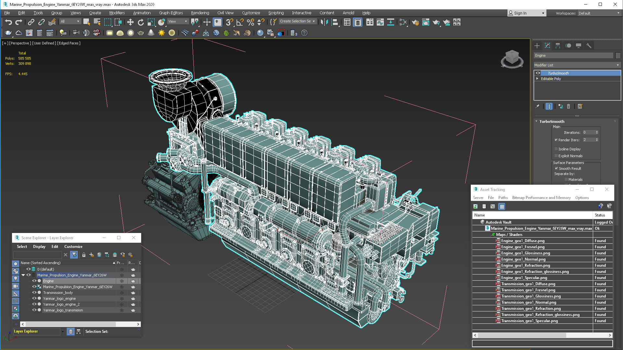Collapse the TurboSmooth rollout
This screenshot has height=350, width=623.
(536, 122)
